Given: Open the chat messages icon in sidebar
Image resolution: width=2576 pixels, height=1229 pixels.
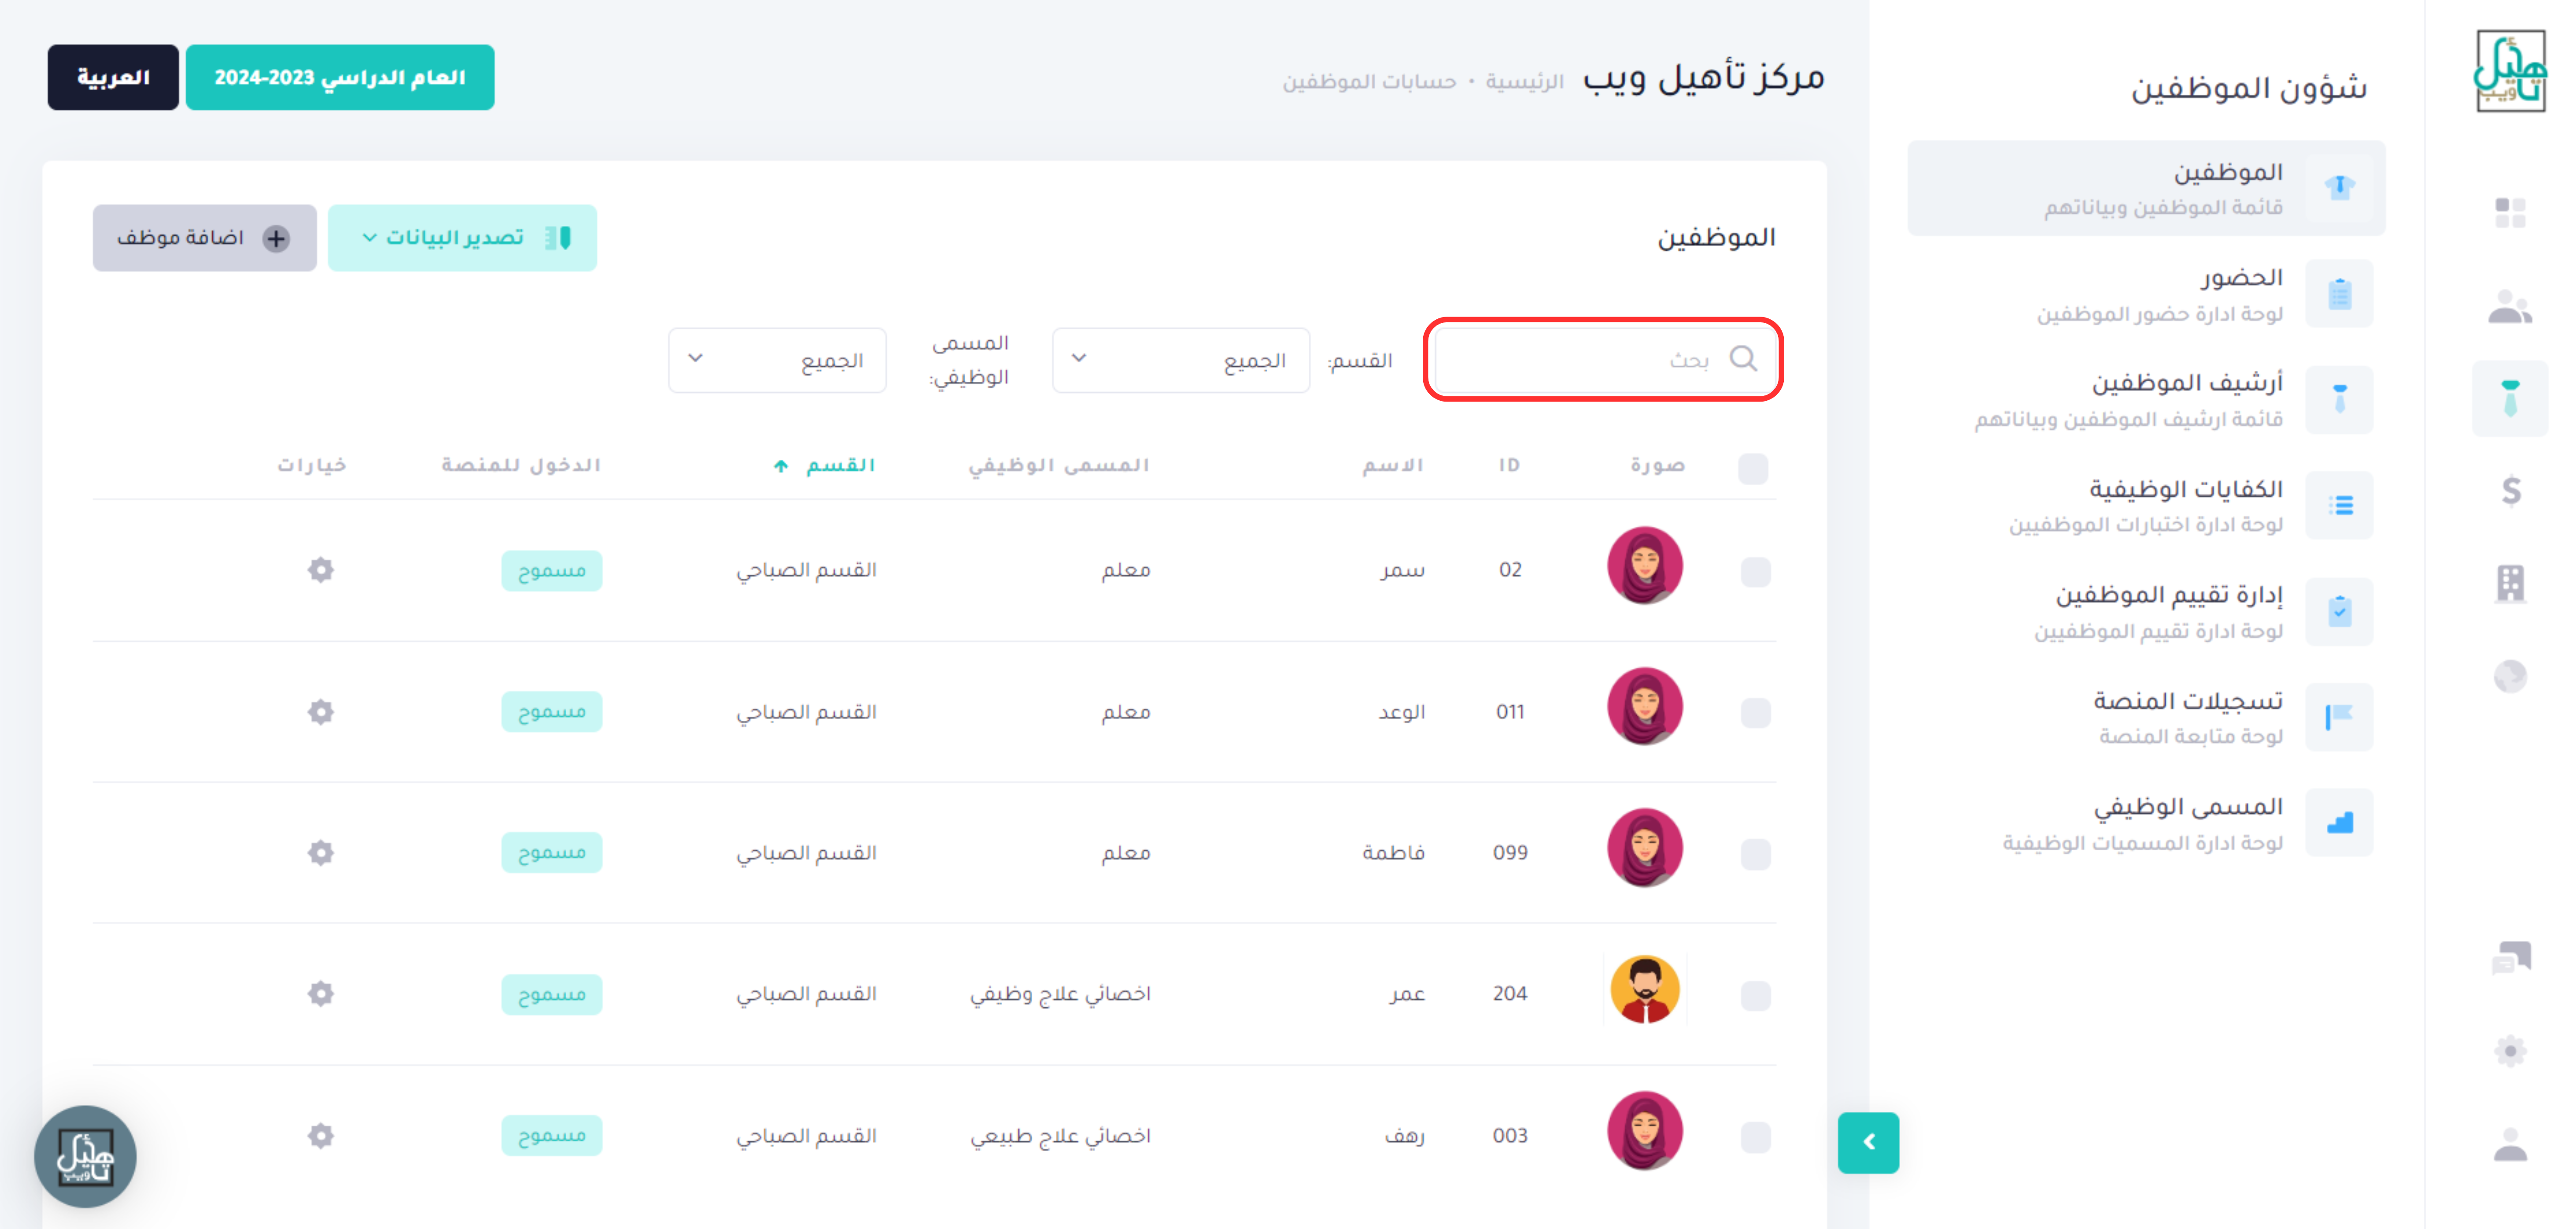Looking at the screenshot, I should (x=2510, y=957).
